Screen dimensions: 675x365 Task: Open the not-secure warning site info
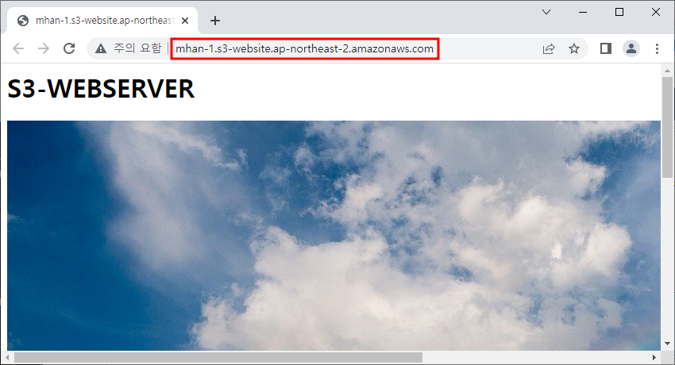(101, 48)
